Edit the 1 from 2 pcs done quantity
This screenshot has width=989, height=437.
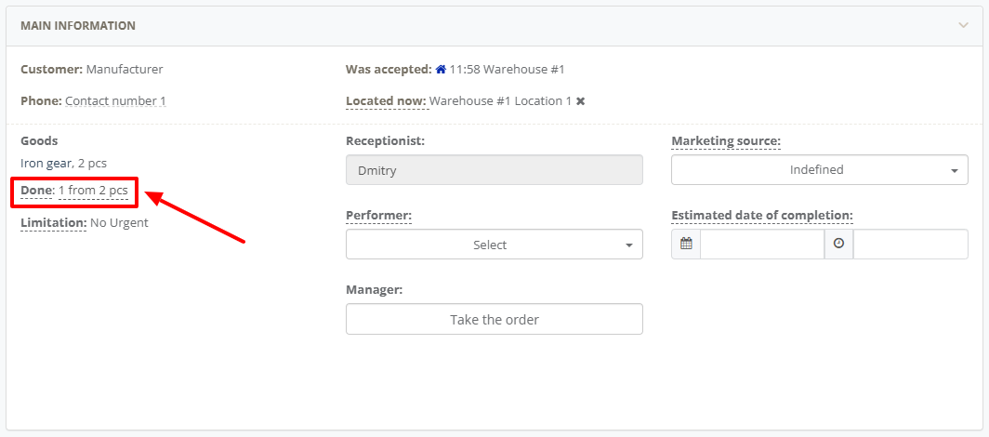93,190
